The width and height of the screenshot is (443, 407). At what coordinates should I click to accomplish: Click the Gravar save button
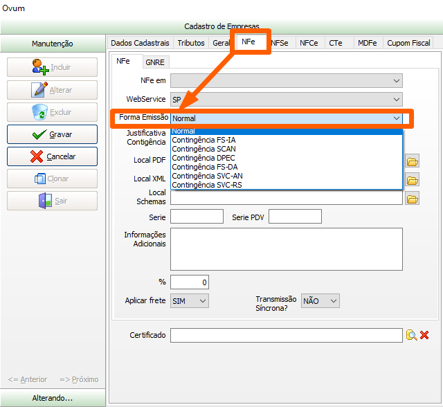pyautogui.click(x=53, y=134)
